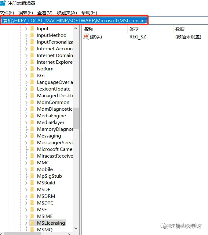Sort by the 类型 column header
The image size is (208, 235).
click(134, 29)
